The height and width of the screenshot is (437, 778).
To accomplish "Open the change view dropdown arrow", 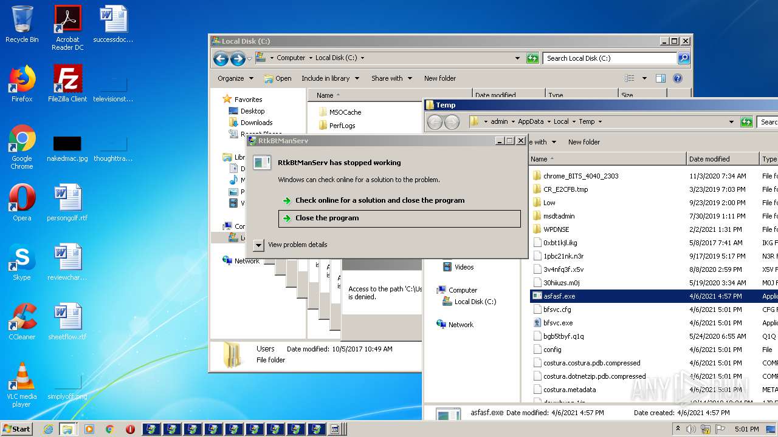I will pos(644,78).
